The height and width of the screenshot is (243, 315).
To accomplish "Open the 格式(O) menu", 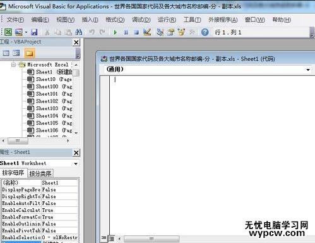I will pyautogui.click(x=115, y=20).
